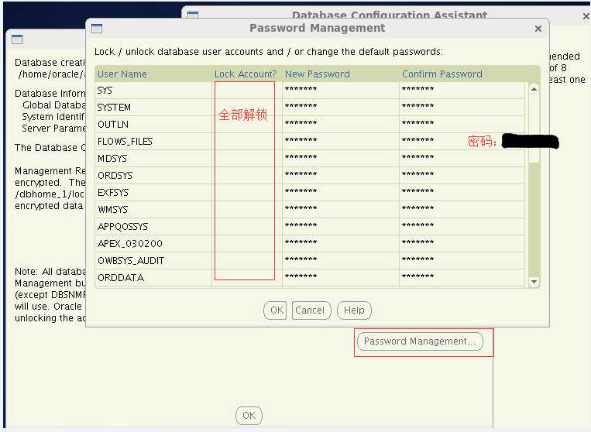Screen dimensions: 591x432
Task: Select the MDSYS user name row
Action: coord(153,159)
